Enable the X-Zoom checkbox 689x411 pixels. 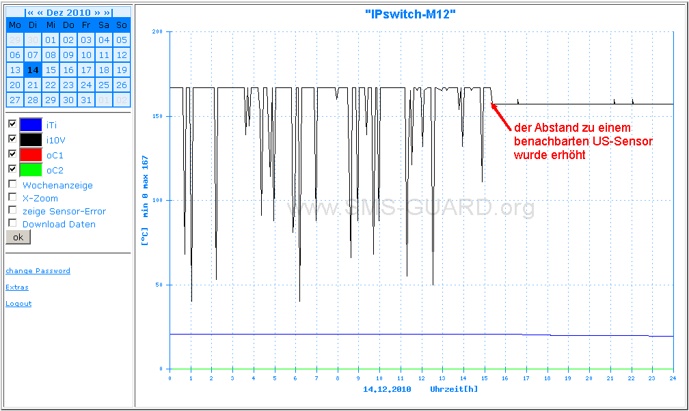[12, 197]
